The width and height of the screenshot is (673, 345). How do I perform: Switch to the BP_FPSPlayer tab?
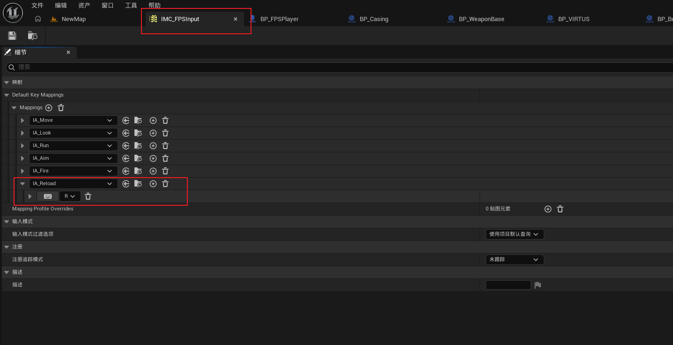279,19
